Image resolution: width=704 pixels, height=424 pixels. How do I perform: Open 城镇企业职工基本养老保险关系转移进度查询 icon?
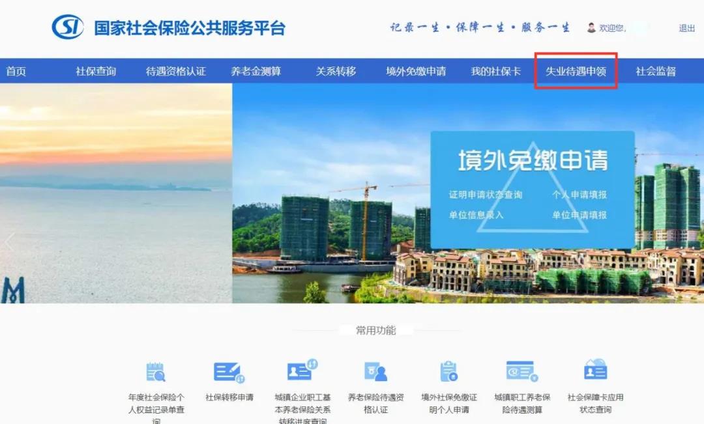click(302, 371)
